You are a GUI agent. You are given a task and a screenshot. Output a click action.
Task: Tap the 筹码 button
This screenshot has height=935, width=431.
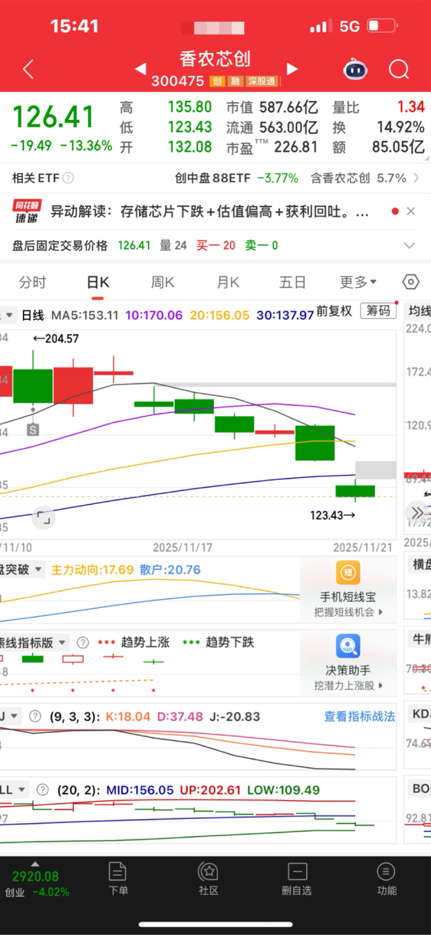(x=378, y=311)
